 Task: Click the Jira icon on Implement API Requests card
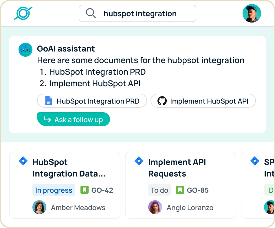coord(139,161)
